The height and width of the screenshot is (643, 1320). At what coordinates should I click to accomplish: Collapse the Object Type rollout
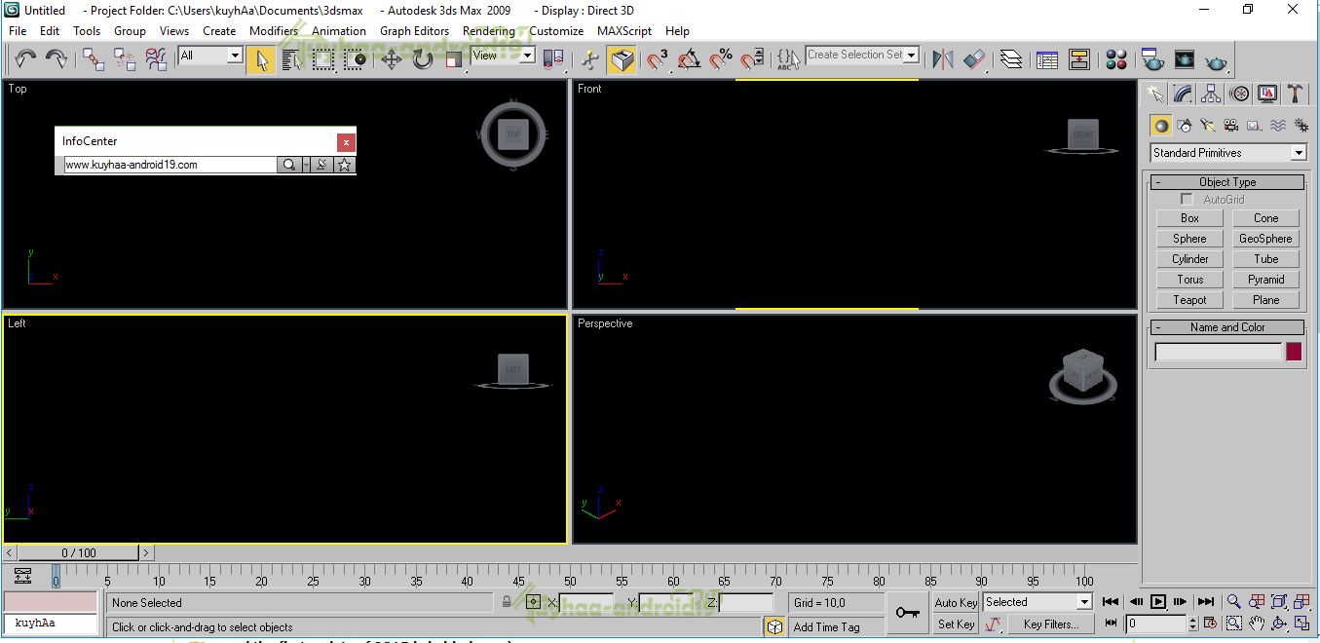coord(1226,182)
